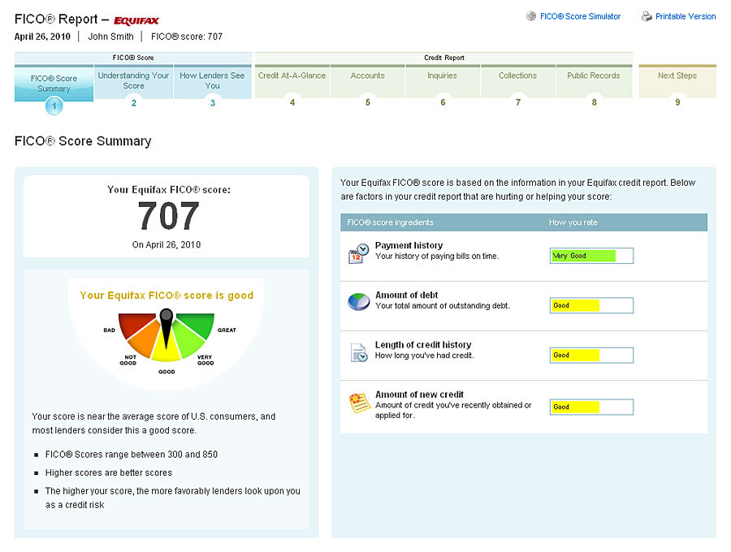The width and height of the screenshot is (731, 552).
Task: Click the 'BAD' gauge label
Action: coord(109,330)
